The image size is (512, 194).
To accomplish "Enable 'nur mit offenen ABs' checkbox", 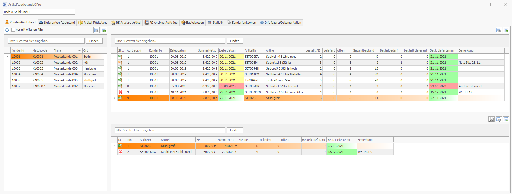I will [13, 30].
